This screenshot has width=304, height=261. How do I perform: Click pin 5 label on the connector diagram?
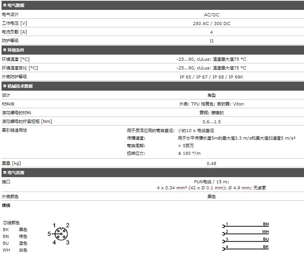(49, 234)
